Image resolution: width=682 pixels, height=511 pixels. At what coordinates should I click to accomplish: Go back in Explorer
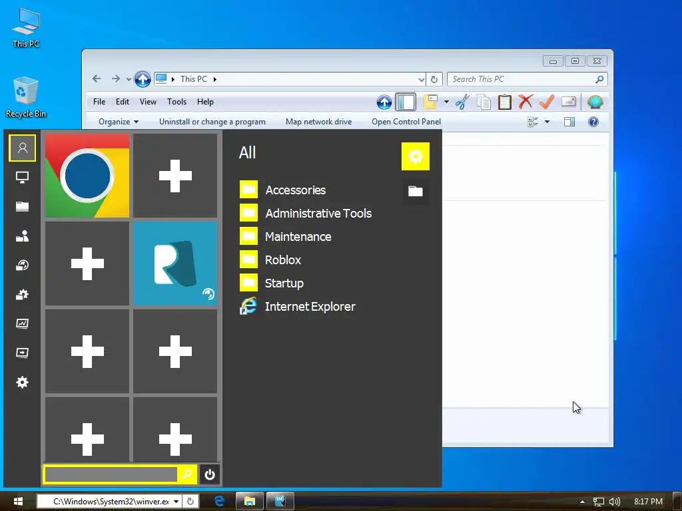97,79
